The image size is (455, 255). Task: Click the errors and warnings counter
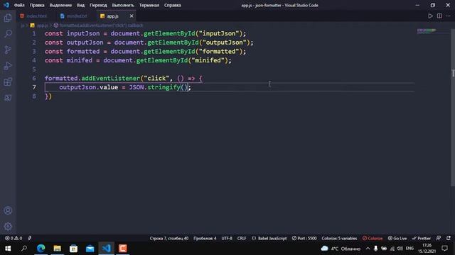14,238
